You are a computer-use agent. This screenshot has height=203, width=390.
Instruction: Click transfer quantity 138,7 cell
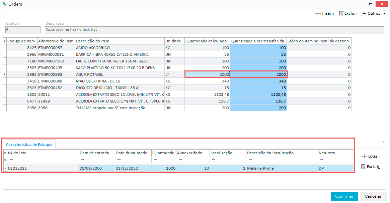(258, 101)
